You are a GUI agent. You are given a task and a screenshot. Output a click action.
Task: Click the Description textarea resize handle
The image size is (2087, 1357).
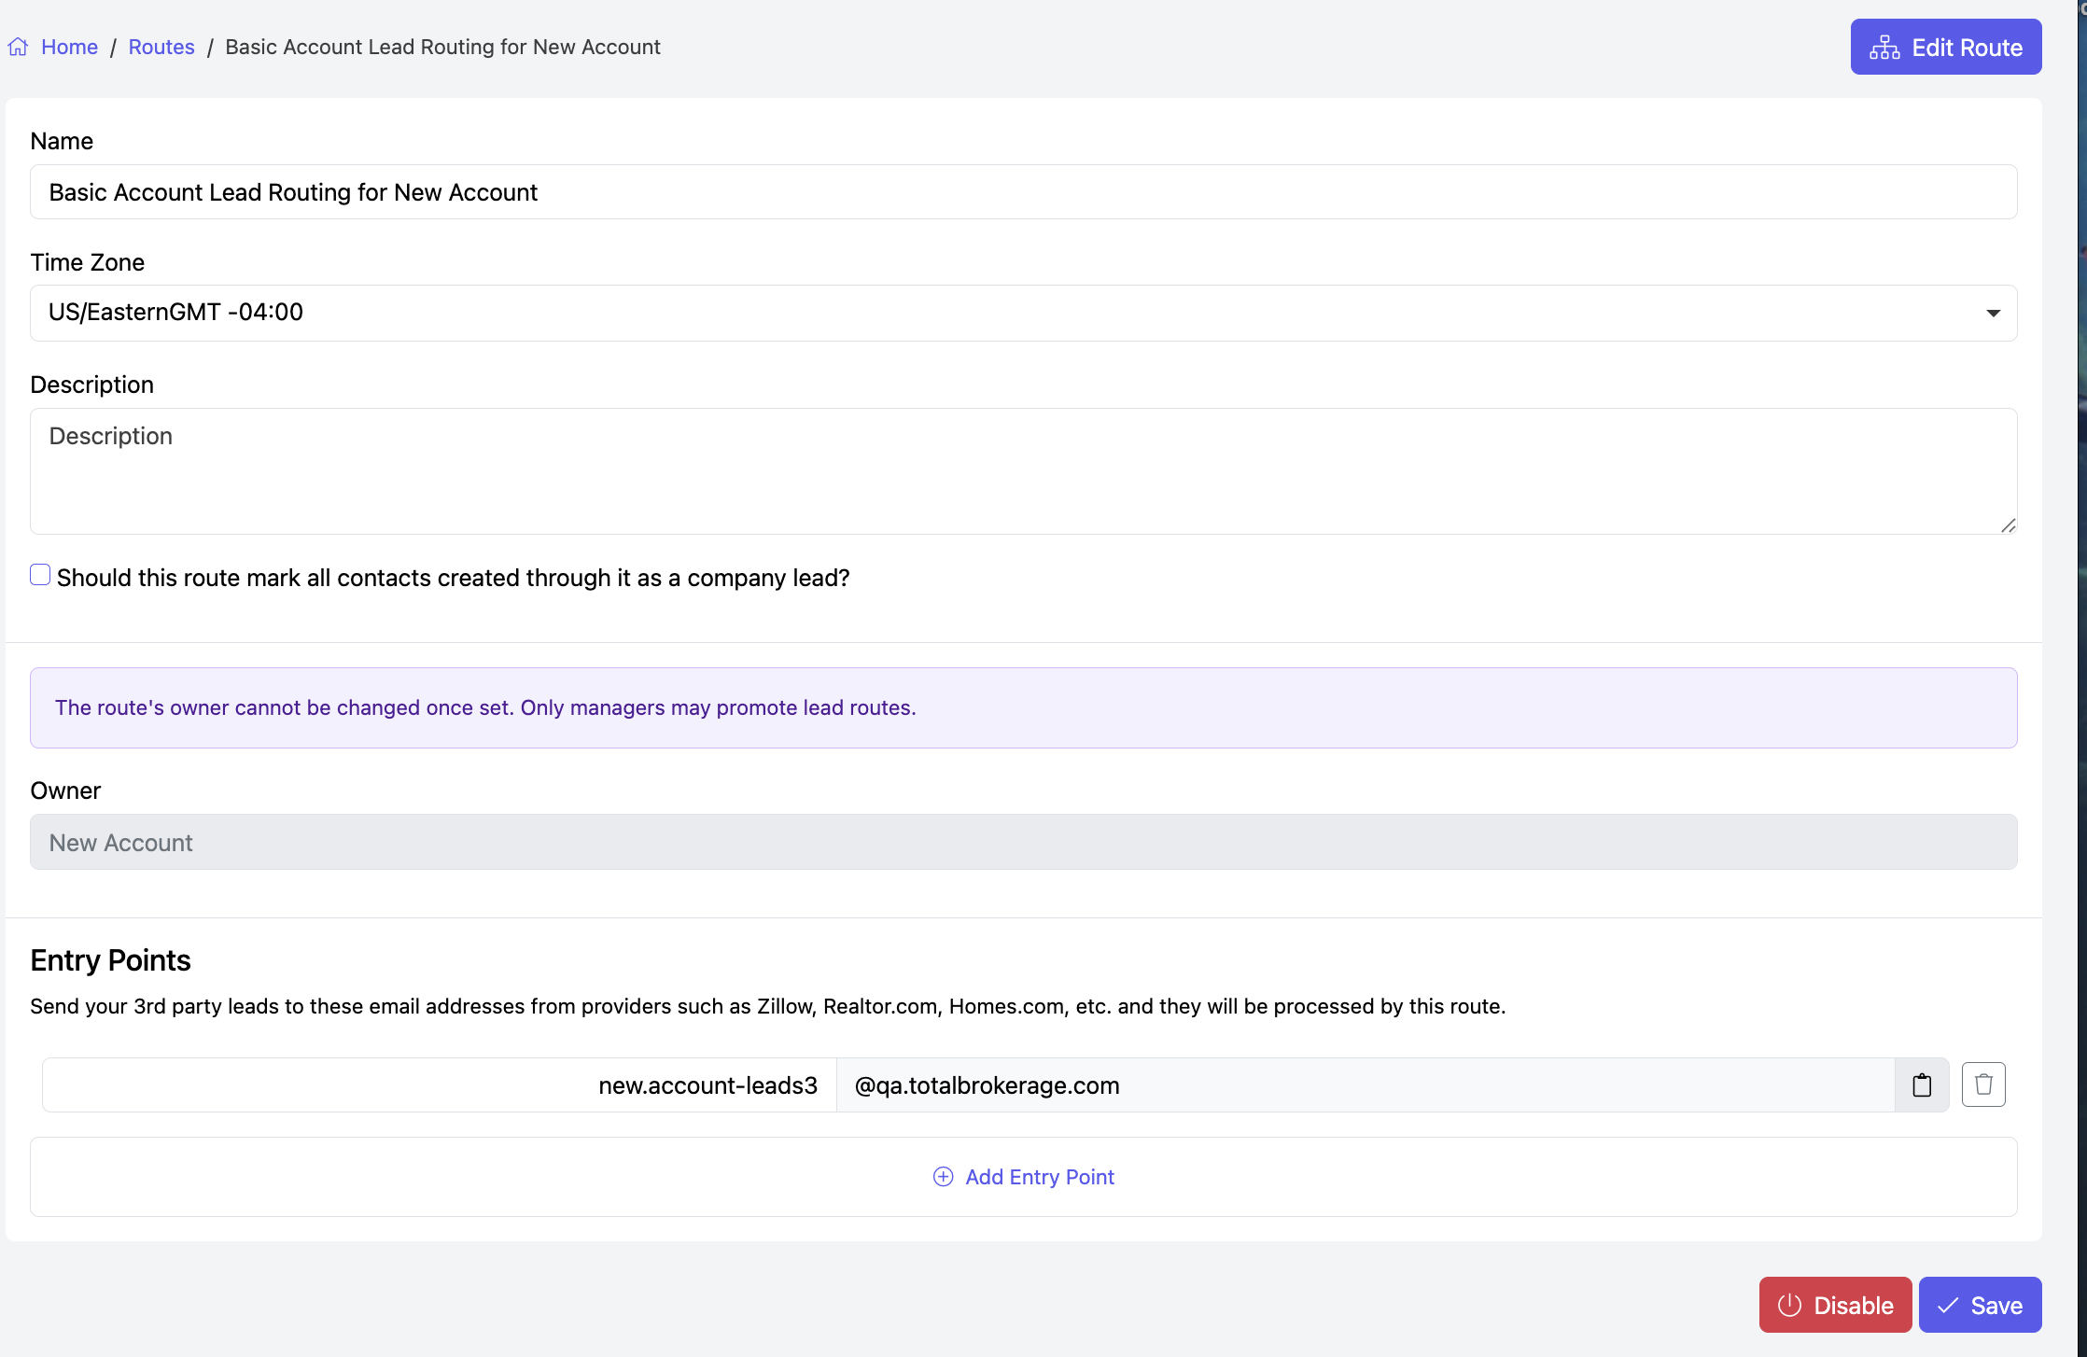tap(2008, 525)
